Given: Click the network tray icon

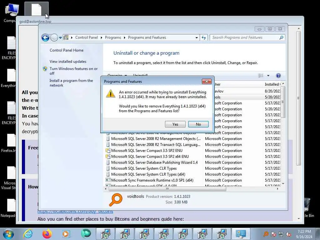Looking at the screenshot, I should (281, 234).
